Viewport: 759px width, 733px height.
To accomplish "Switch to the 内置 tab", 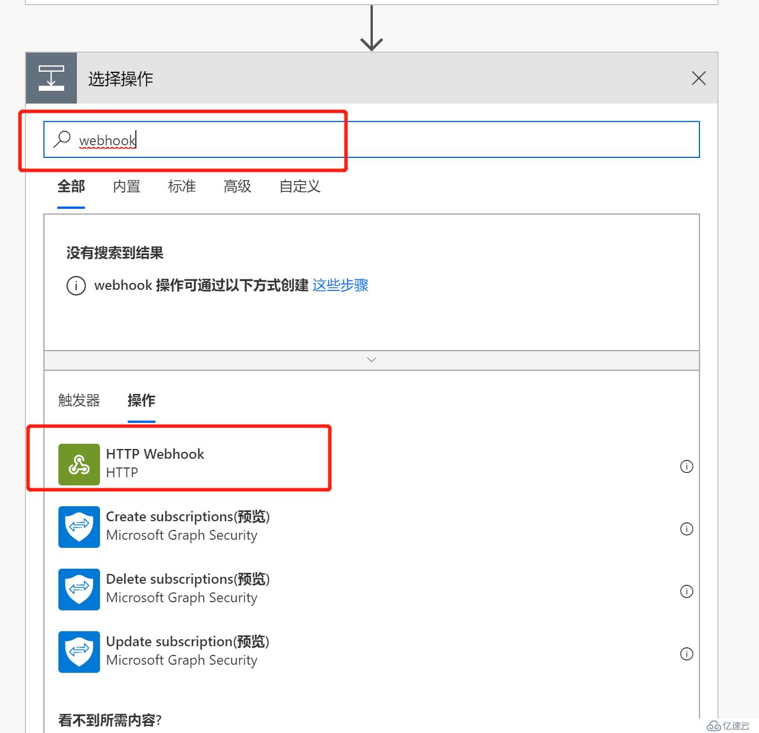I will [x=127, y=186].
